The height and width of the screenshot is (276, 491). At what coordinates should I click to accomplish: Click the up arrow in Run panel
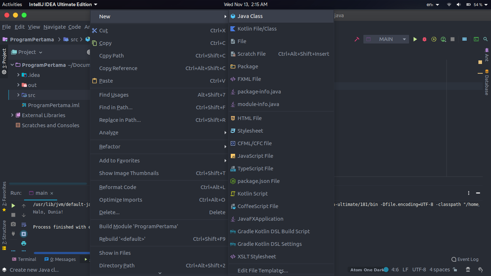tap(24, 206)
